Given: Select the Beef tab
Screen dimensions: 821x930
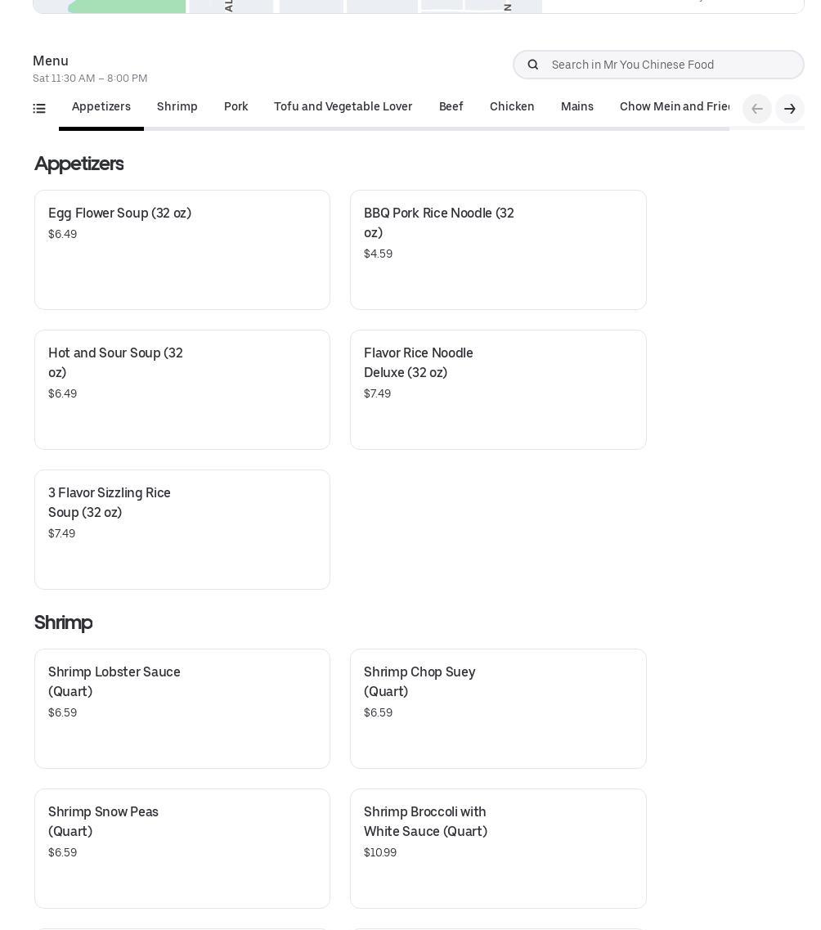Looking at the screenshot, I should tap(451, 107).
